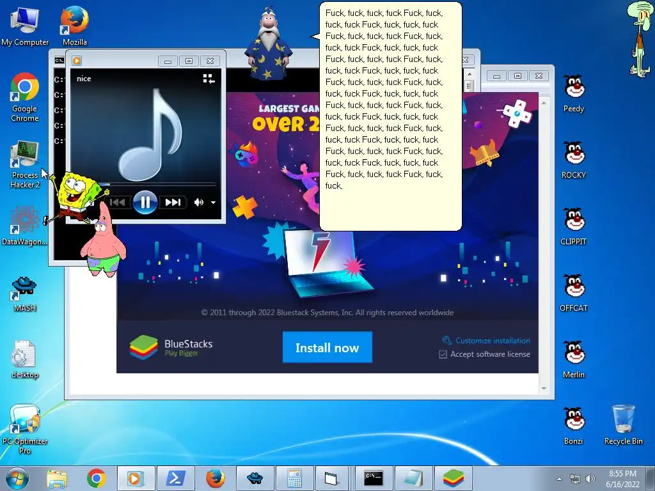The width and height of the screenshot is (655, 491).
Task: Switch to Chrome on the taskbar
Action: (97, 478)
